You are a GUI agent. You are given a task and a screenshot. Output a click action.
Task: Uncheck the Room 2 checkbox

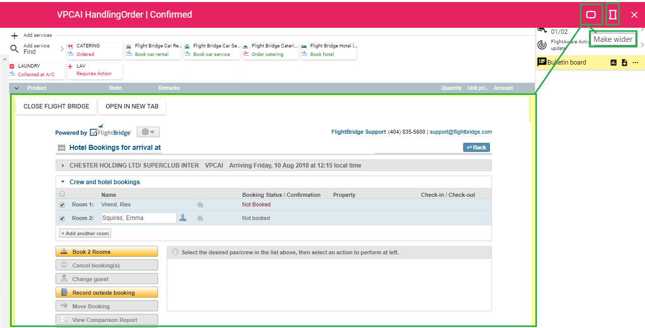62,218
